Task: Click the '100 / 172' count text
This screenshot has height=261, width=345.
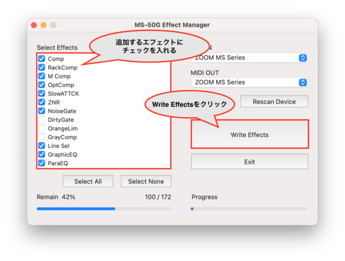Action: (158, 197)
